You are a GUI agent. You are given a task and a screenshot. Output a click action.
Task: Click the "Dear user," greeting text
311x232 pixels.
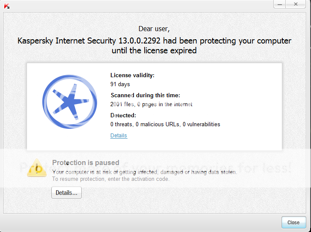pyautogui.click(x=154, y=29)
